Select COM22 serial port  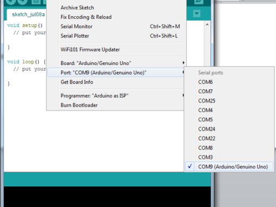[x=229, y=138]
